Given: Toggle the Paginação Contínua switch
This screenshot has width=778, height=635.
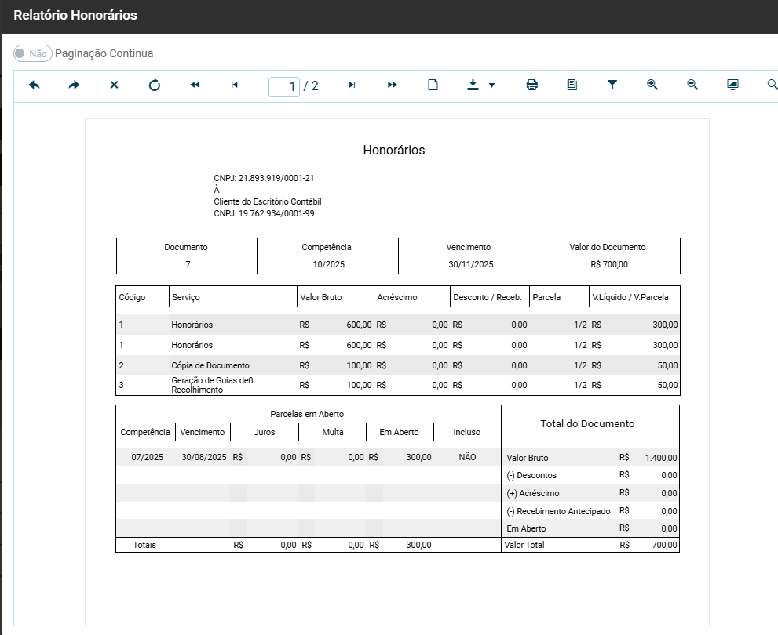Looking at the screenshot, I should pos(32,53).
